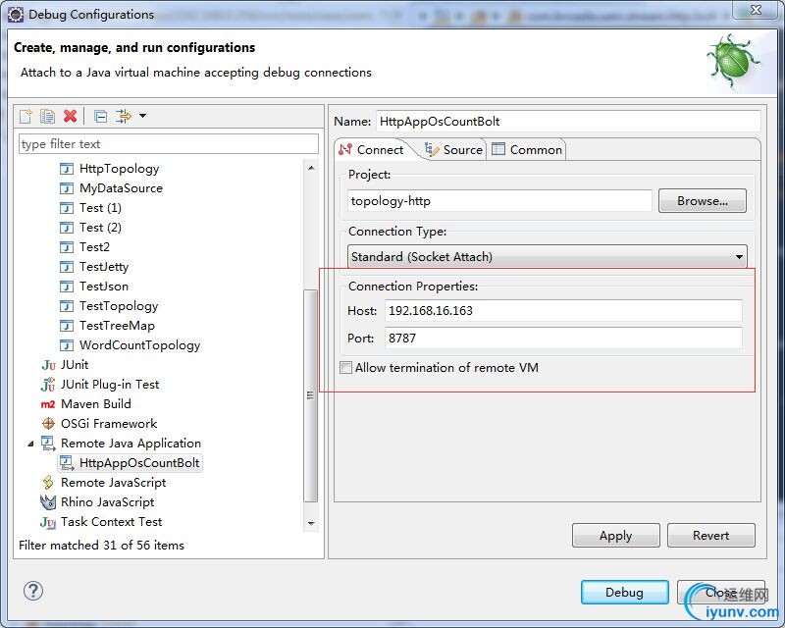The width and height of the screenshot is (785, 628).
Task: Click the Debug button
Action: pyautogui.click(x=624, y=593)
